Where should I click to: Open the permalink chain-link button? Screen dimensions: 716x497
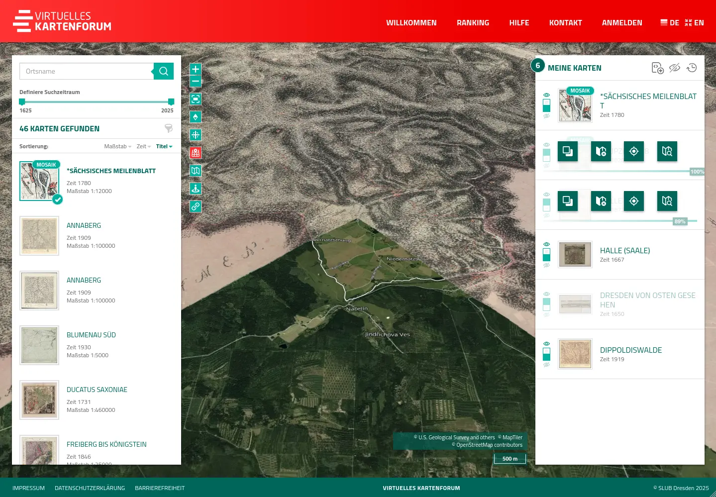point(196,206)
